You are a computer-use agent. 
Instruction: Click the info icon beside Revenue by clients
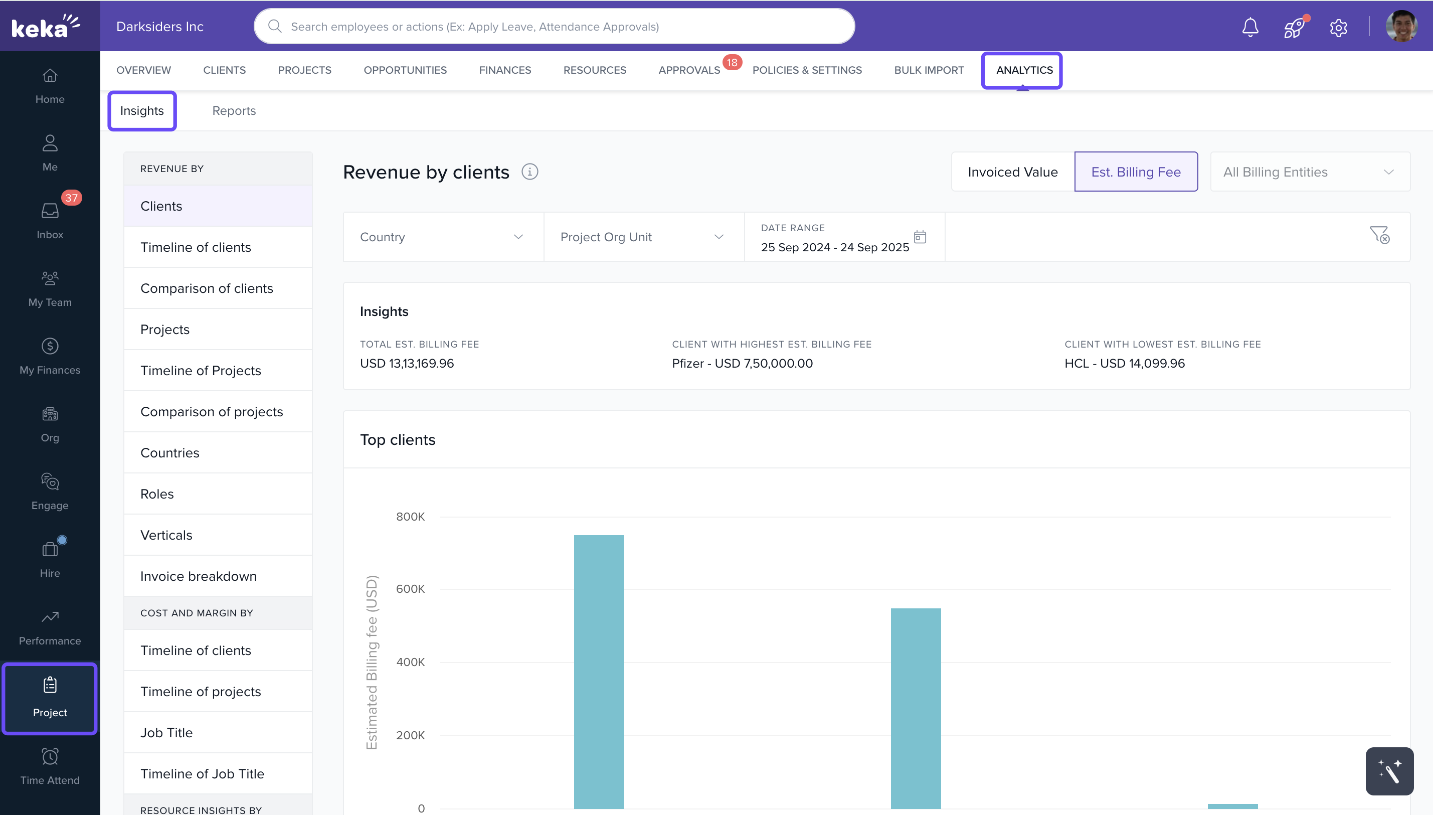pyautogui.click(x=529, y=172)
